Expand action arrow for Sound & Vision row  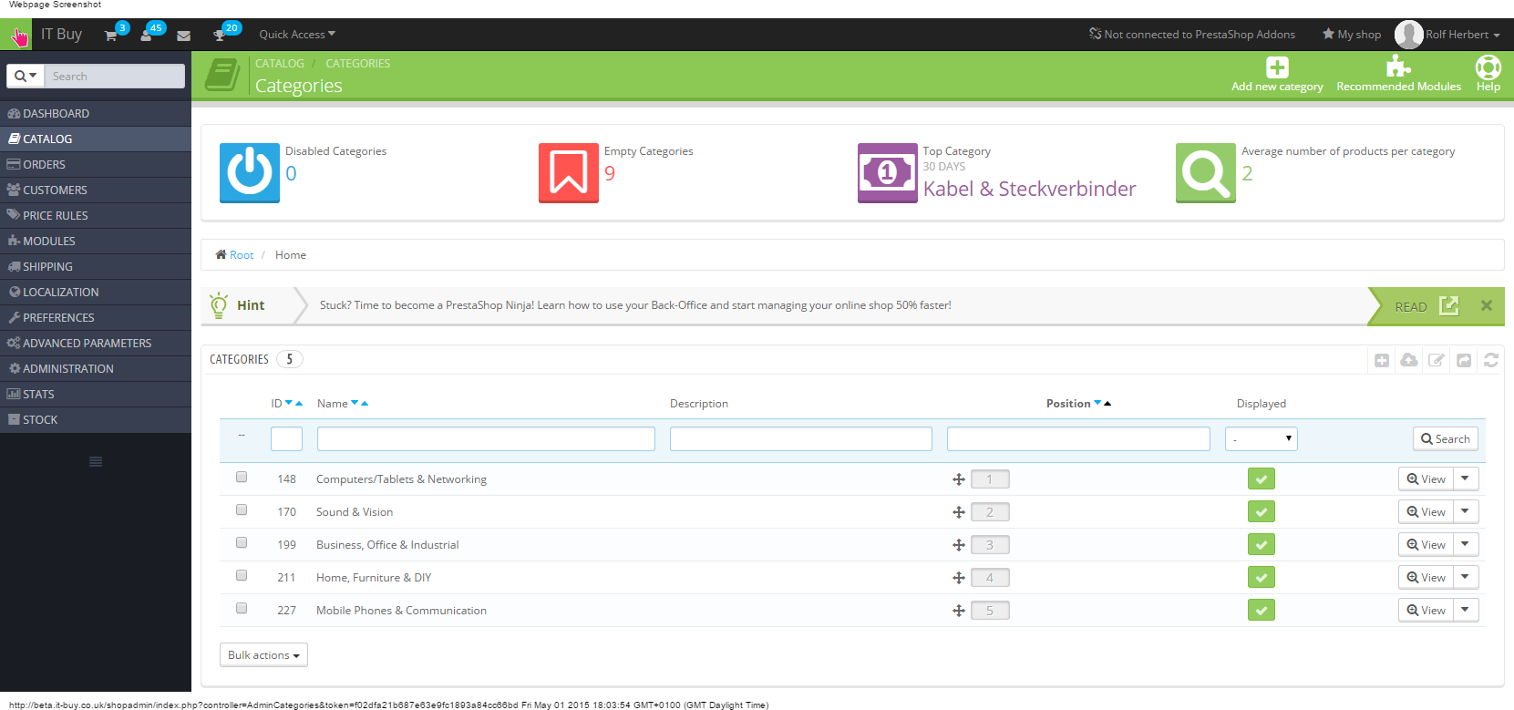click(x=1466, y=511)
